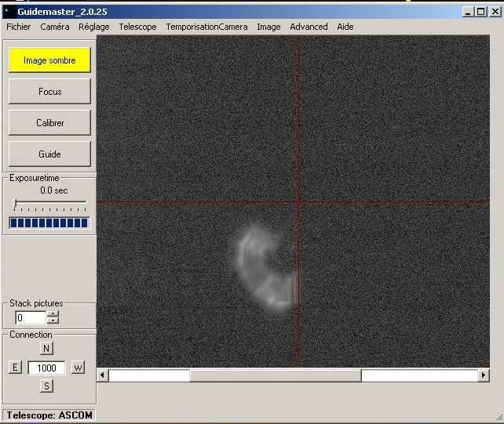Click the horizontal scrollbar thumb
Image resolution: width=504 pixels, height=424 pixels.
click(276, 375)
